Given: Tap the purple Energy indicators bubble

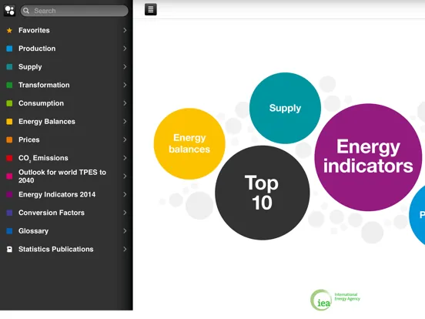Looking at the screenshot, I should [368, 157].
